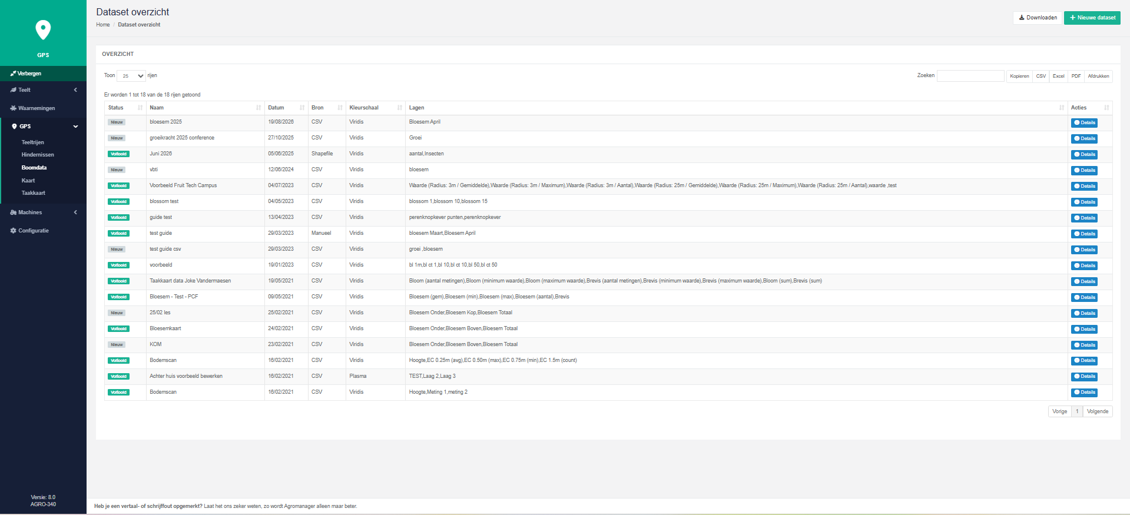Screen dimensions: 1130x515
Task: Sort by Kleurschaal using its sort arrows
Action: pyautogui.click(x=400, y=108)
